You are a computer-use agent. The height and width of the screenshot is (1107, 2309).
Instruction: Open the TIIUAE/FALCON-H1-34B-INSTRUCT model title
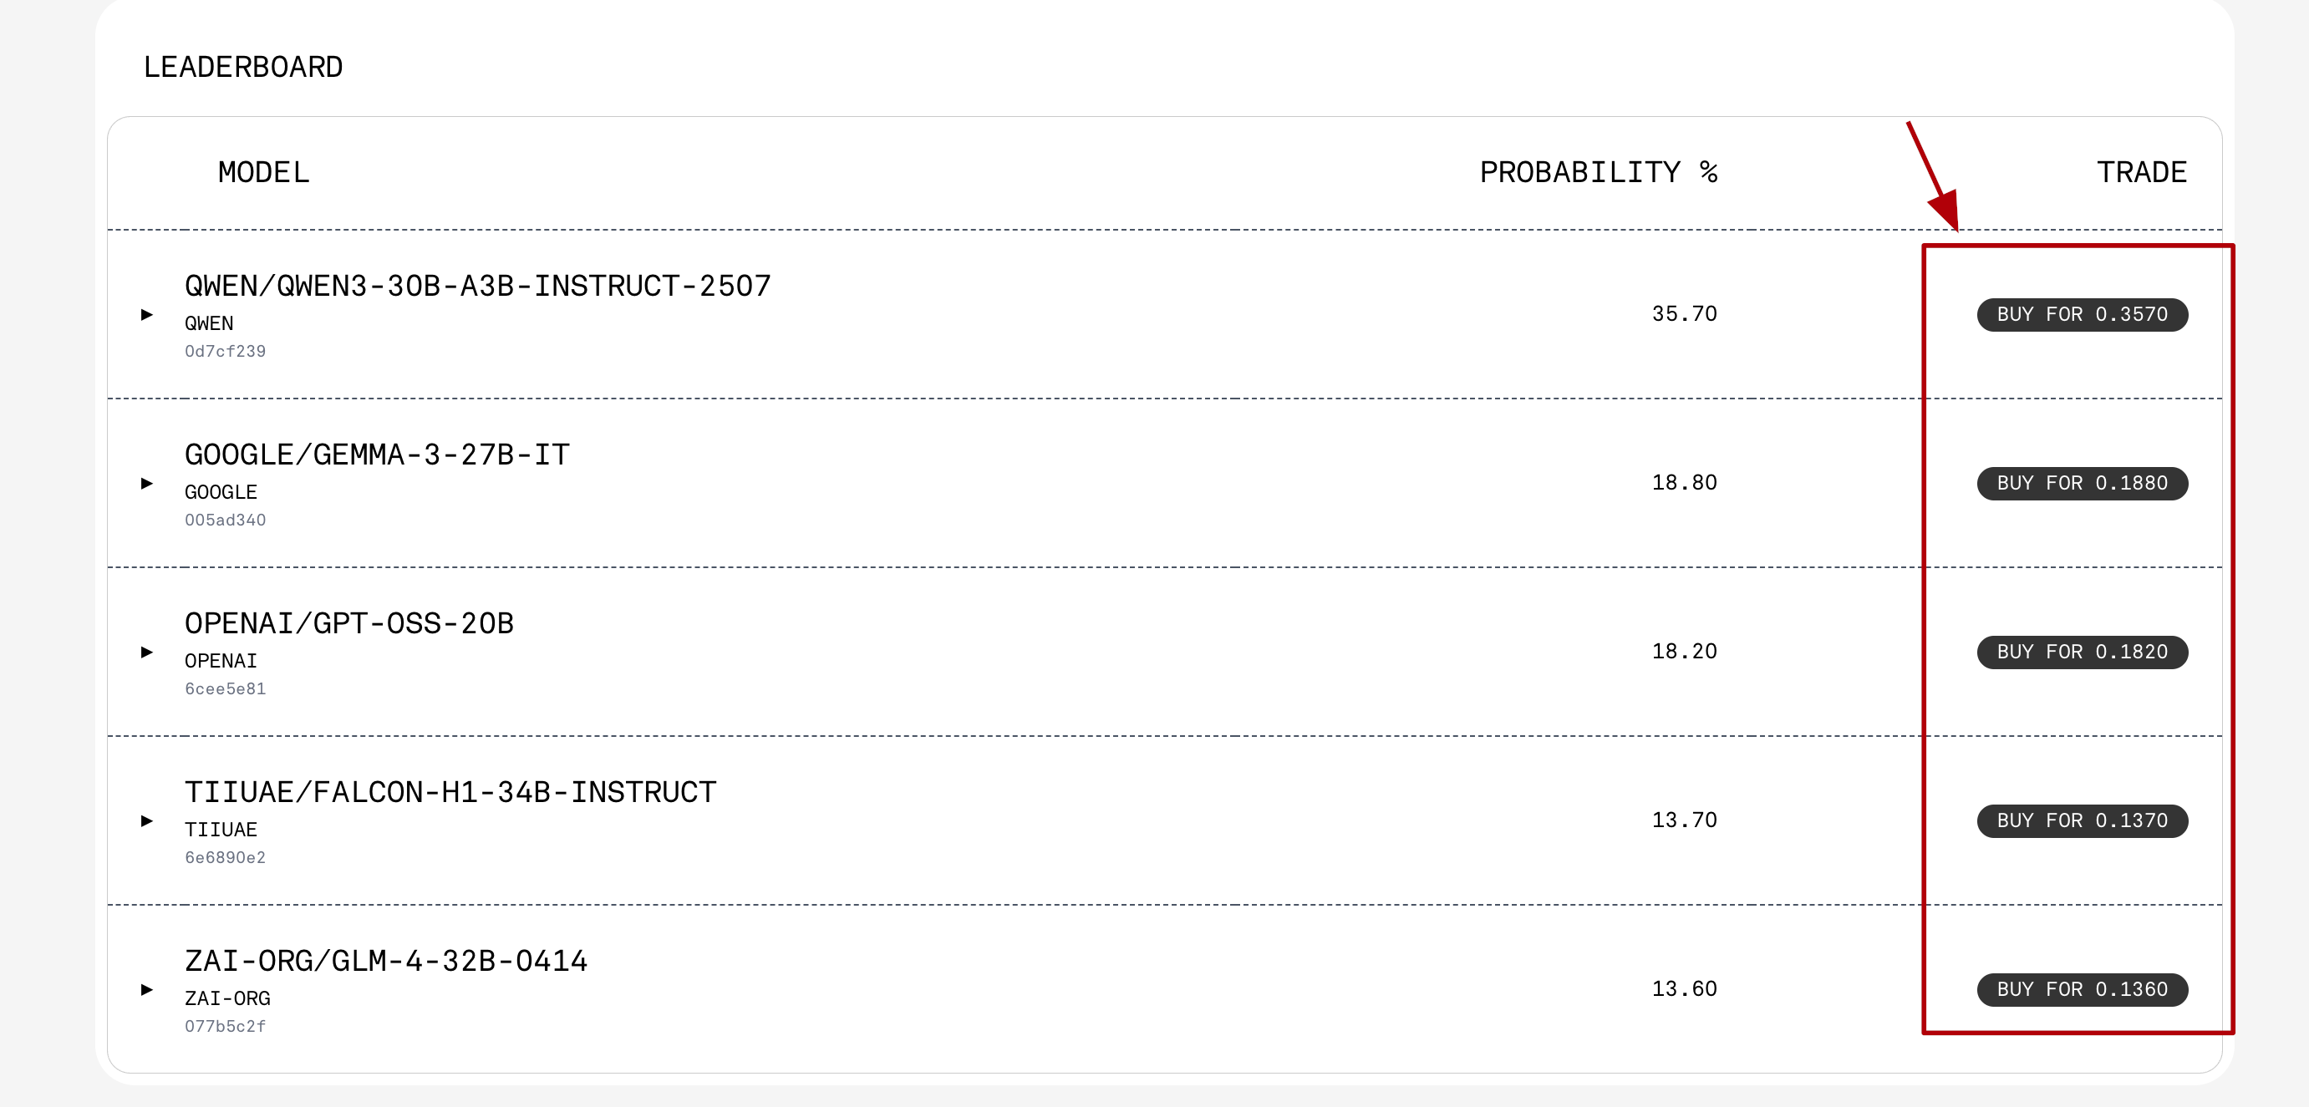(x=450, y=792)
